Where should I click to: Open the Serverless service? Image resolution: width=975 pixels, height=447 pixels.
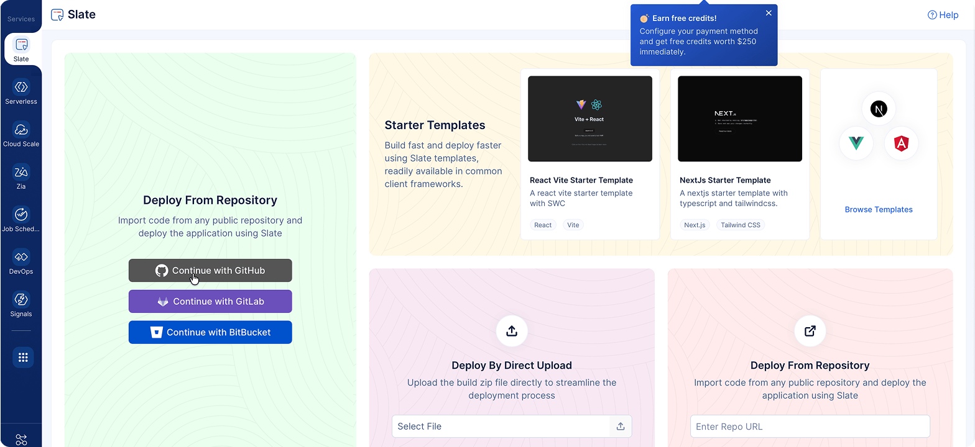21,91
